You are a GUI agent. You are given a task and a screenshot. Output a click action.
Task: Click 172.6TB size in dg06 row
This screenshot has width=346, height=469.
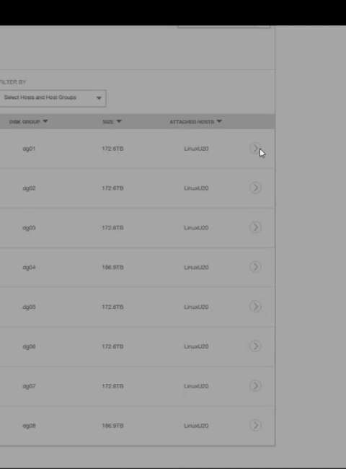(112, 346)
